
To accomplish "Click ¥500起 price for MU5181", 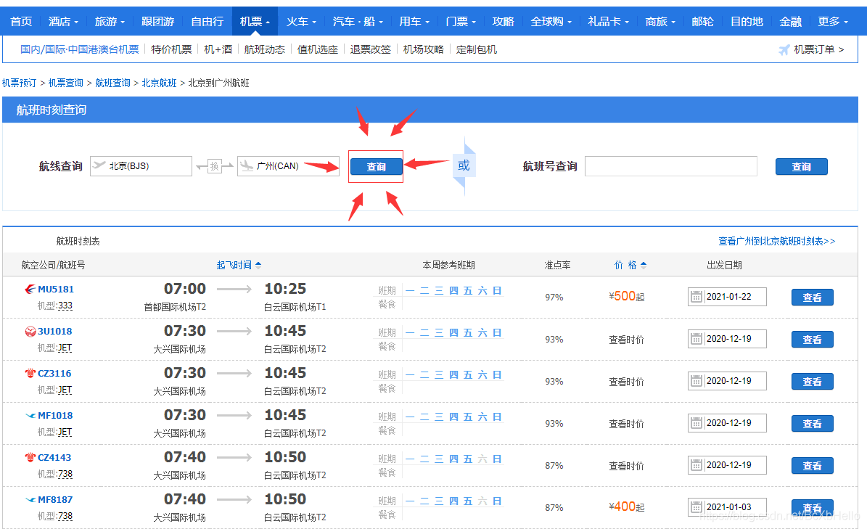I will pos(626,296).
